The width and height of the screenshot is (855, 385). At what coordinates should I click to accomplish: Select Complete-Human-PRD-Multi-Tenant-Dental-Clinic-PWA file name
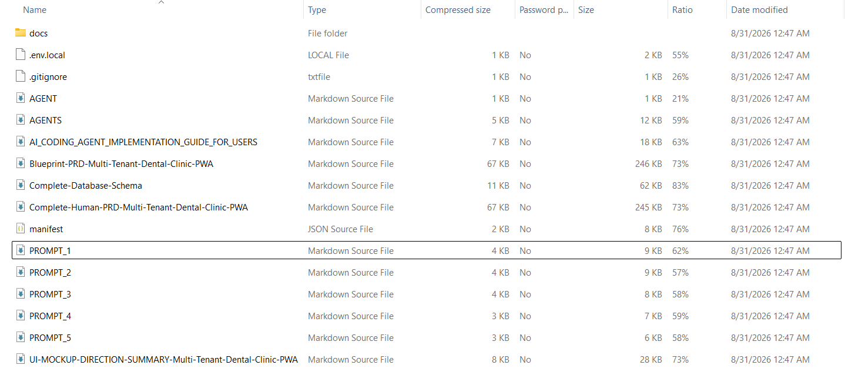(139, 207)
